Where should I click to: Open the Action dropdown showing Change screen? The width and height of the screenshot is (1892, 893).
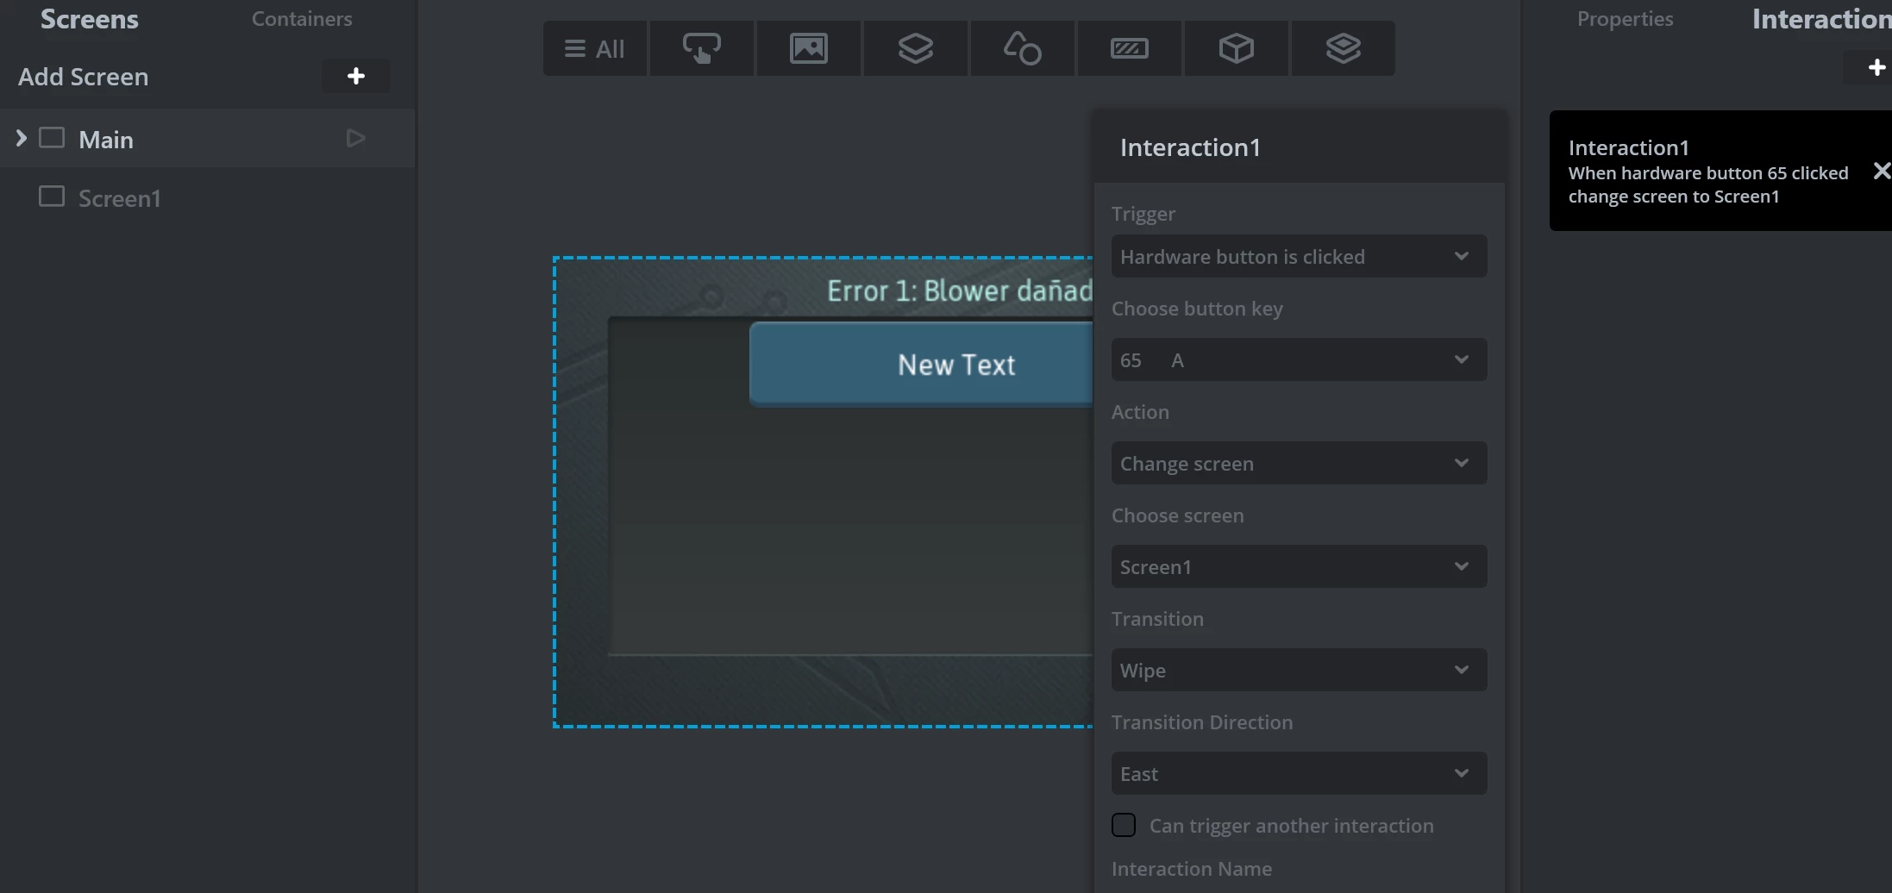coord(1299,463)
